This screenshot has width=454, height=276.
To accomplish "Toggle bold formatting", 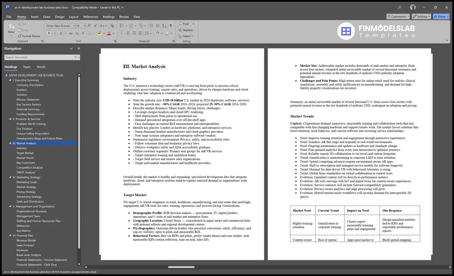I will point(49,33).
